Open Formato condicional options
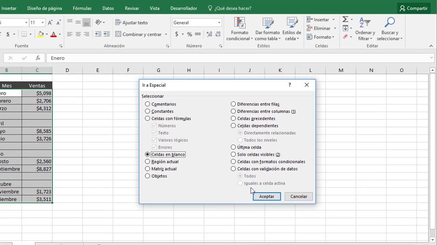The image size is (437, 245). 239,29
